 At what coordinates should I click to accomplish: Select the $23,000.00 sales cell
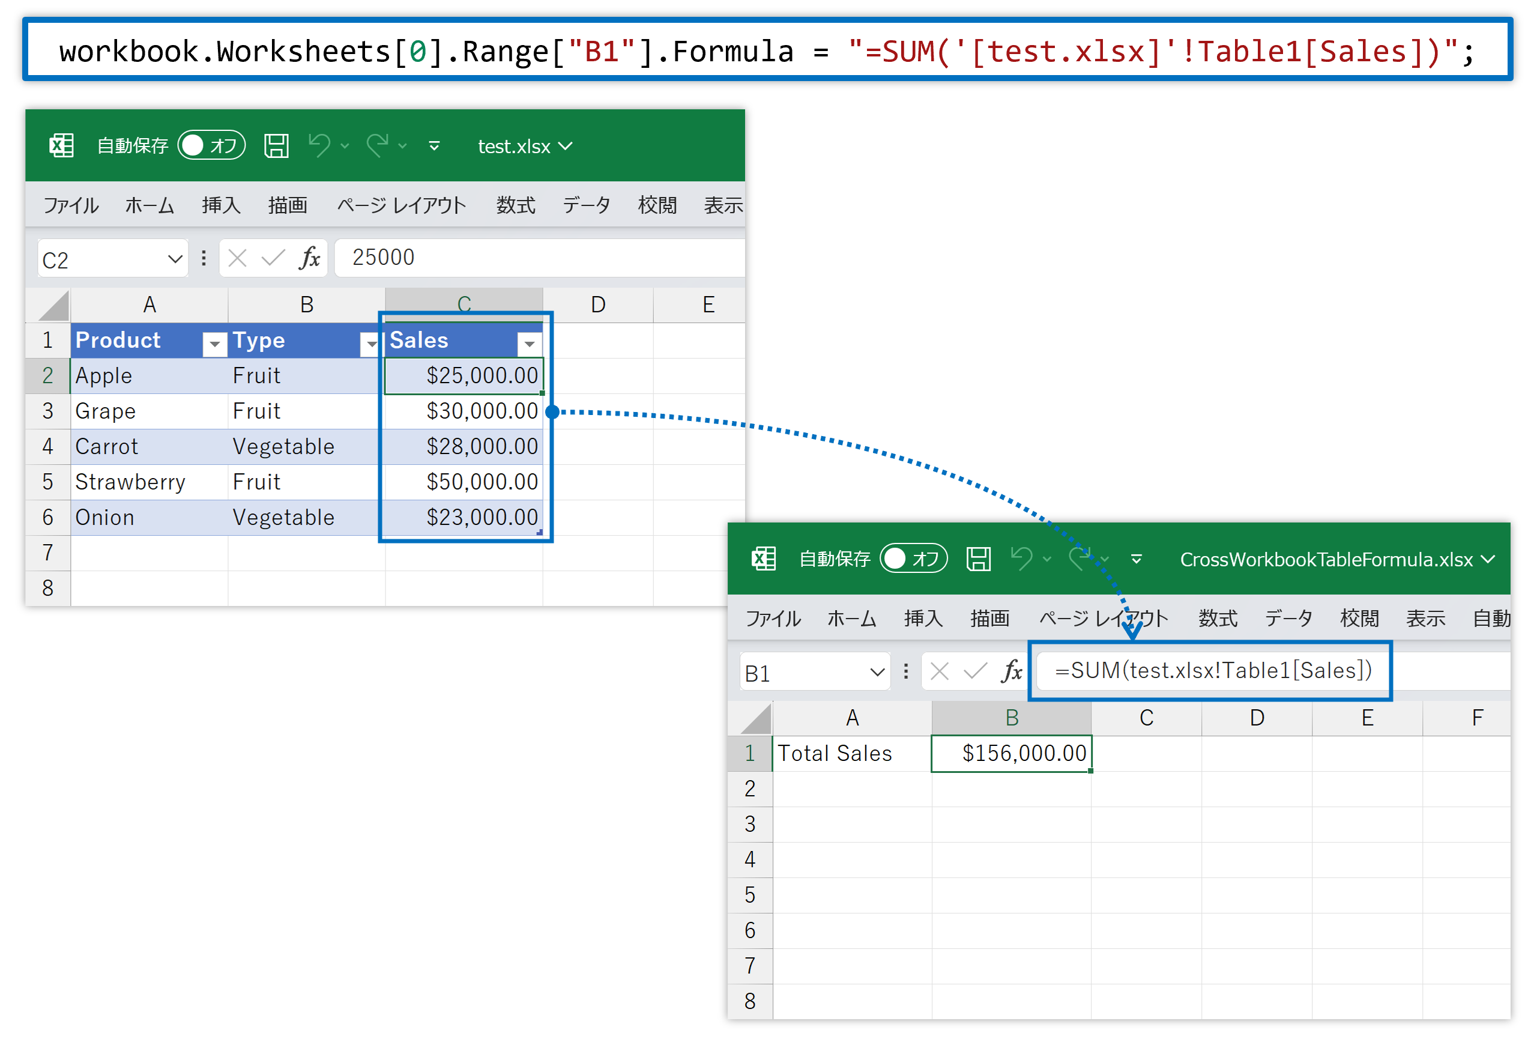[x=464, y=518]
